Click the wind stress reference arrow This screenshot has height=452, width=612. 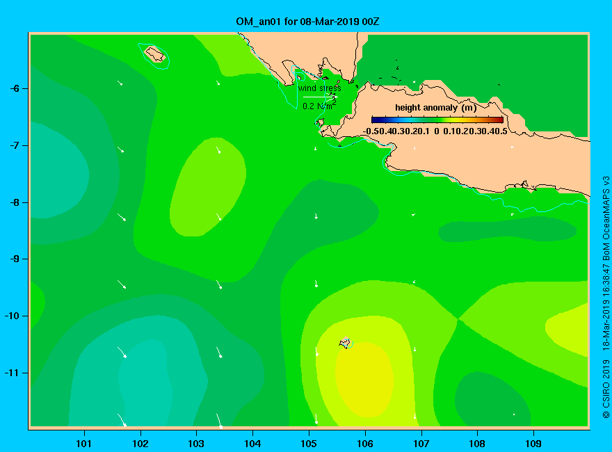(x=320, y=97)
